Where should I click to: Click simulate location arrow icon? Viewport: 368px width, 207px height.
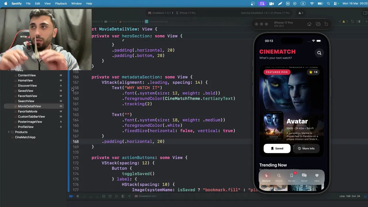pyautogui.click(x=129, y=196)
